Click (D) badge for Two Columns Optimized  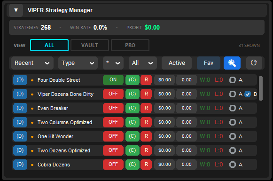click(x=20, y=122)
